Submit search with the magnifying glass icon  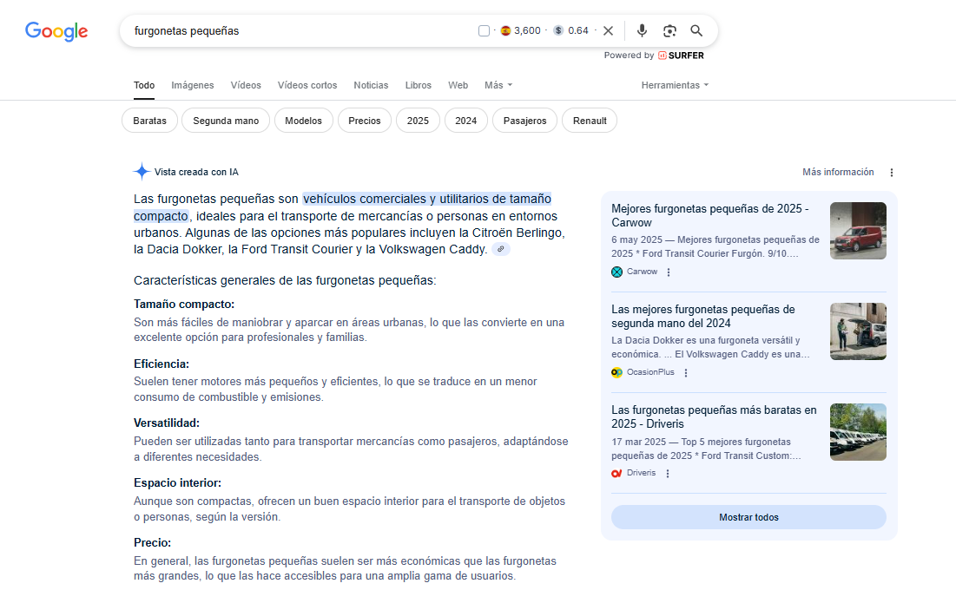pos(696,30)
